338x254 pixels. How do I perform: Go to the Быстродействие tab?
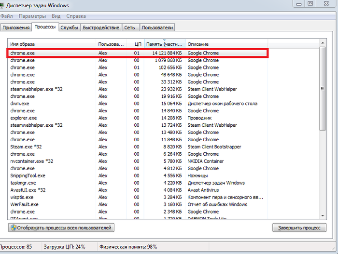(101, 28)
